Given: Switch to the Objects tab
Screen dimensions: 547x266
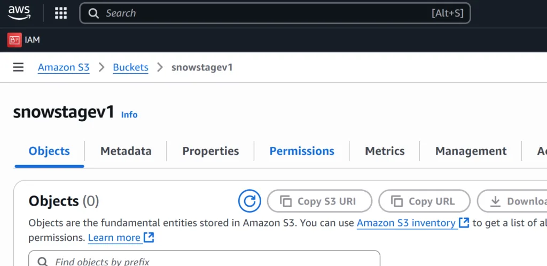Looking at the screenshot, I should [x=49, y=151].
